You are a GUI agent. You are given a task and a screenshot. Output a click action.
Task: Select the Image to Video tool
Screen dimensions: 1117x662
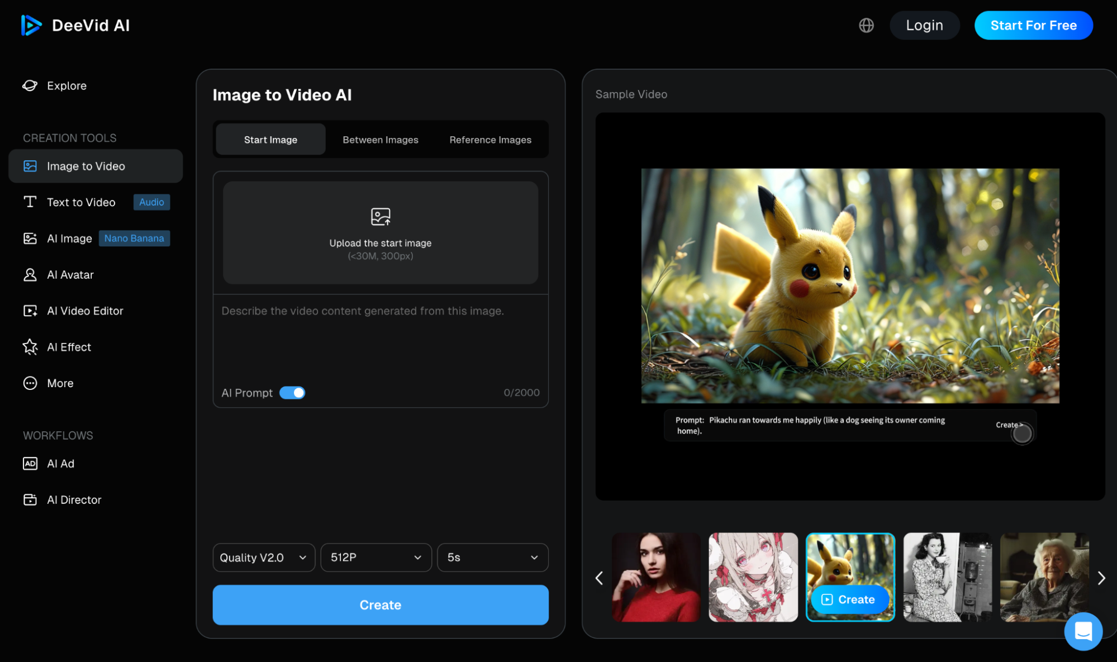pos(85,166)
